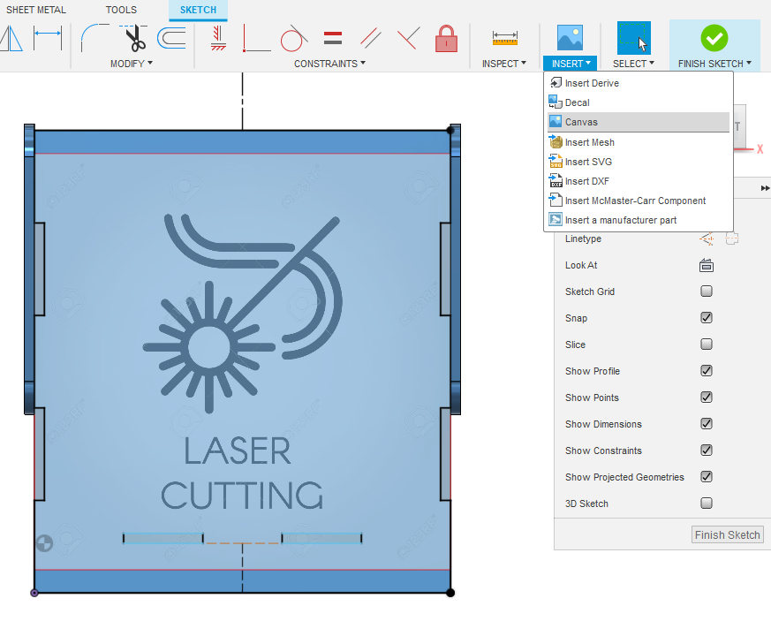
Task: Click the Look At icon
Action: coord(707,266)
